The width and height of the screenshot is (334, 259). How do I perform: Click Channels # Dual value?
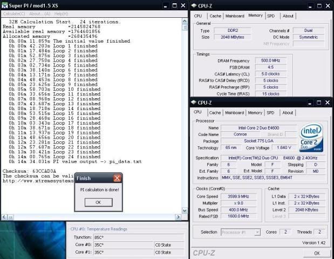(309, 30)
